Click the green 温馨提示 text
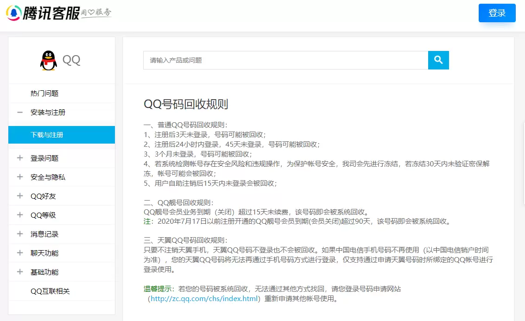525x321 pixels. tap(158, 289)
